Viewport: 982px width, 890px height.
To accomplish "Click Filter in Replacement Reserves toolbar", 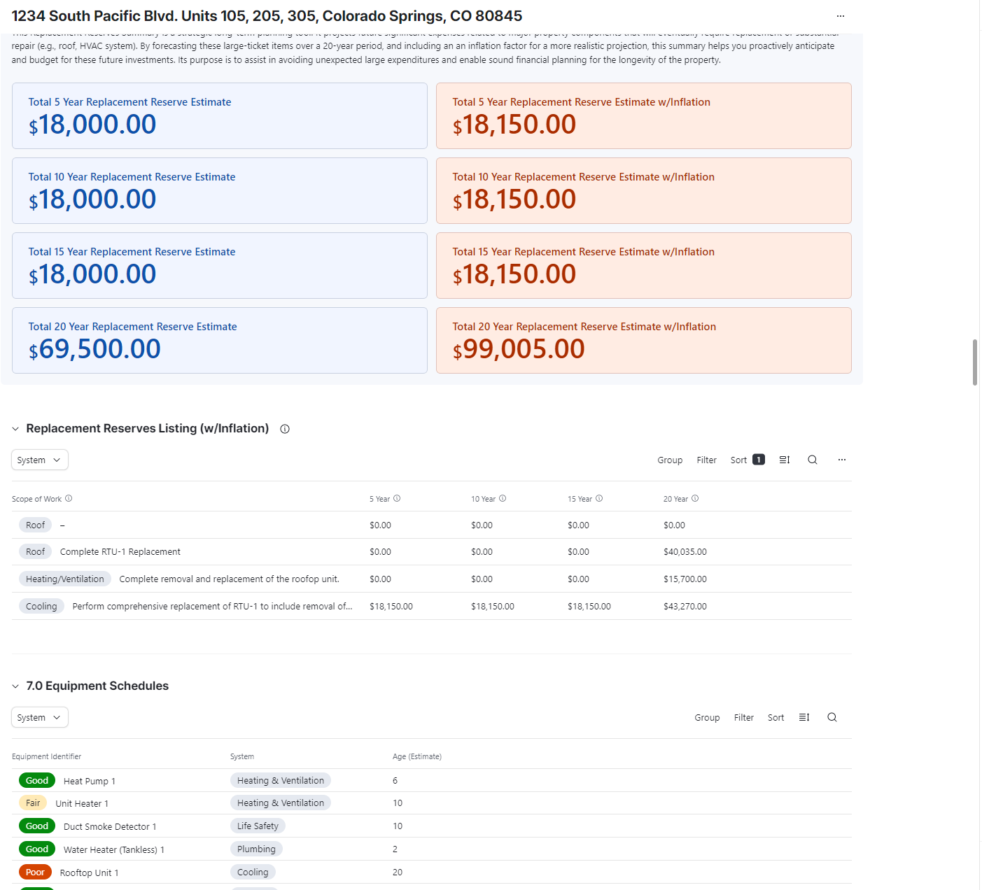I will tap(706, 460).
